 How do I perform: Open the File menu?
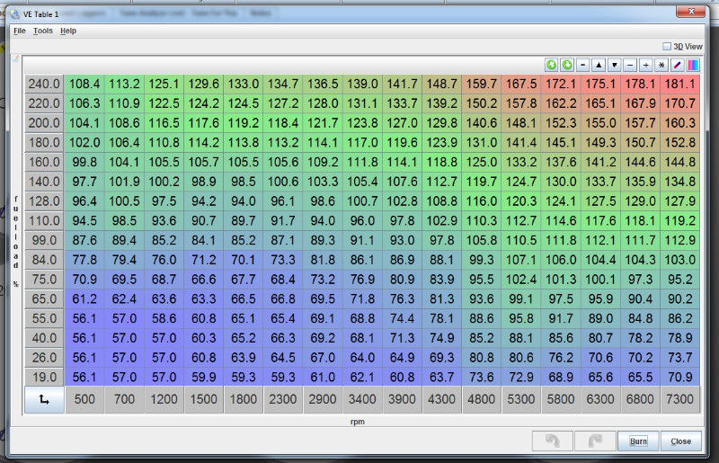(19, 31)
